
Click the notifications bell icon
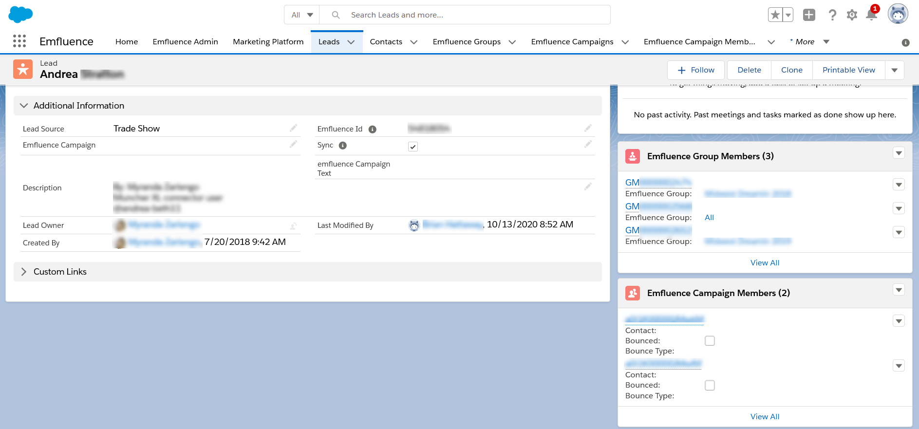tap(872, 15)
